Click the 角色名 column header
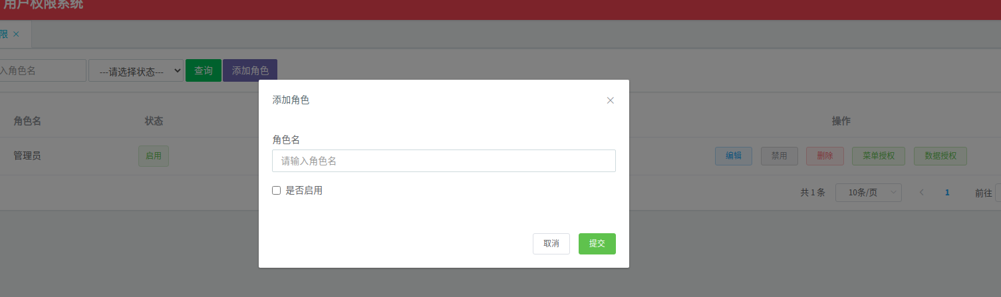Viewport: 1001px width, 297px height. (x=27, y=121)
